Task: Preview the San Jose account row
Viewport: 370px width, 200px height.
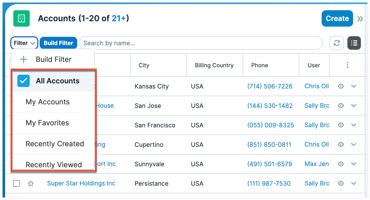Action: pyautogui.click(x=341, y=106)
